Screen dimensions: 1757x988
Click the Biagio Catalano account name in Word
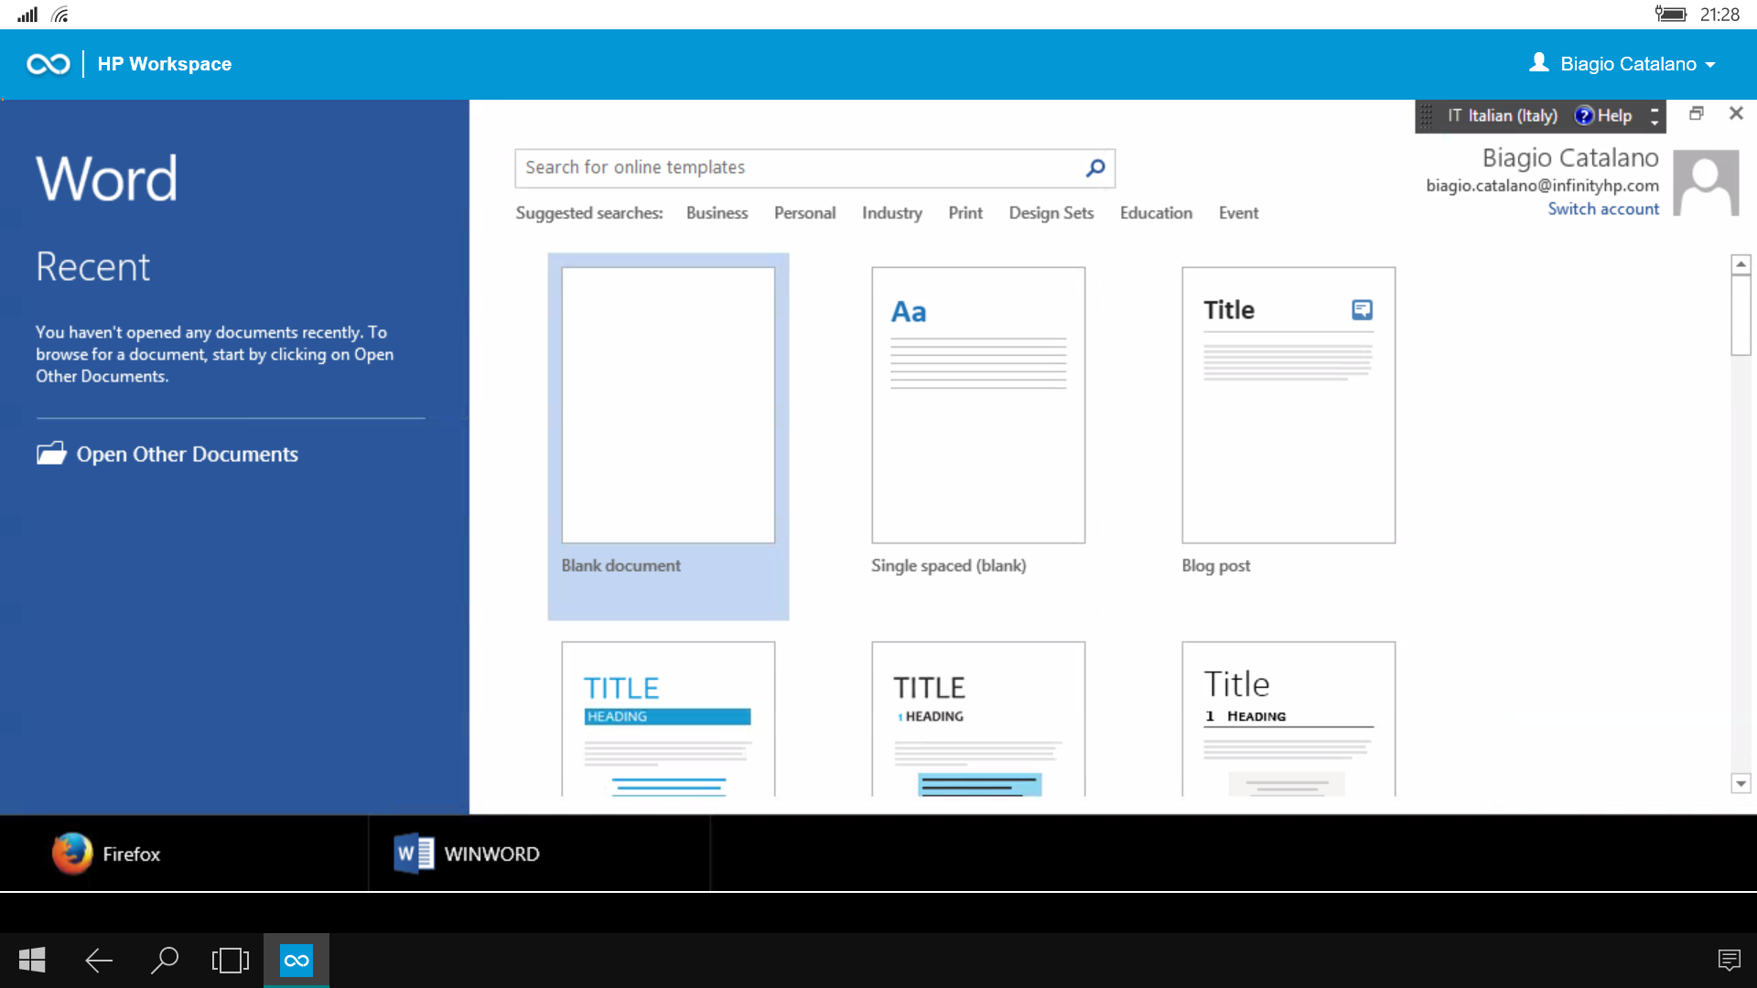1570,158
